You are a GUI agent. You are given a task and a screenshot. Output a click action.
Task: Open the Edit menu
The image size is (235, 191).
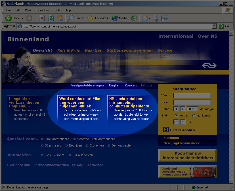tap(18, 10)
